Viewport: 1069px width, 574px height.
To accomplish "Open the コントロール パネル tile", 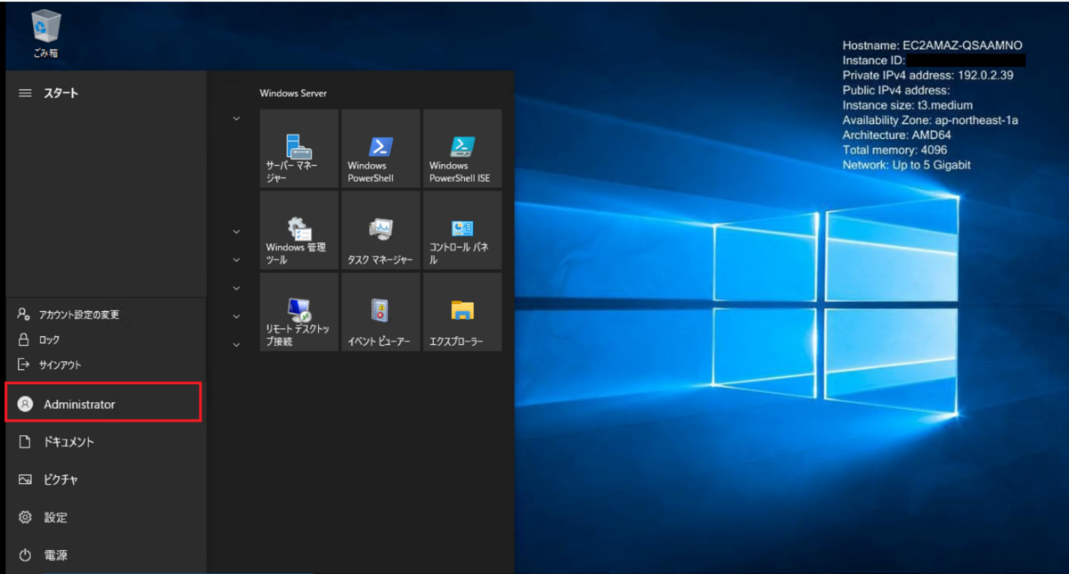I will pos(462,230).
